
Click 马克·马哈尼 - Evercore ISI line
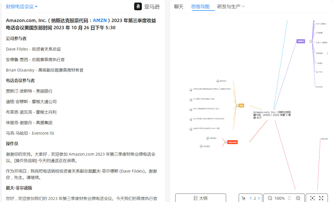30,133
